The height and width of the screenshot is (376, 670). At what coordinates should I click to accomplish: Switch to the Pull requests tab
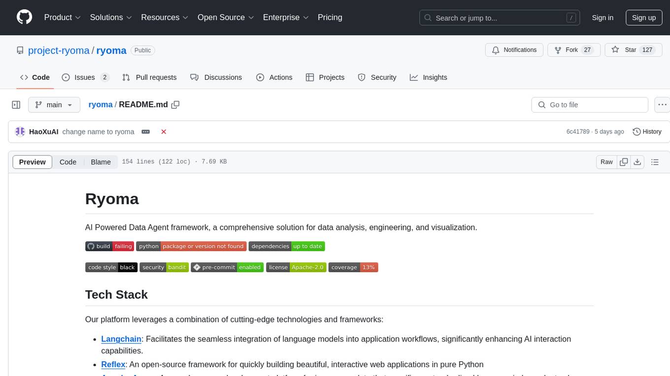tap(149, 77)
